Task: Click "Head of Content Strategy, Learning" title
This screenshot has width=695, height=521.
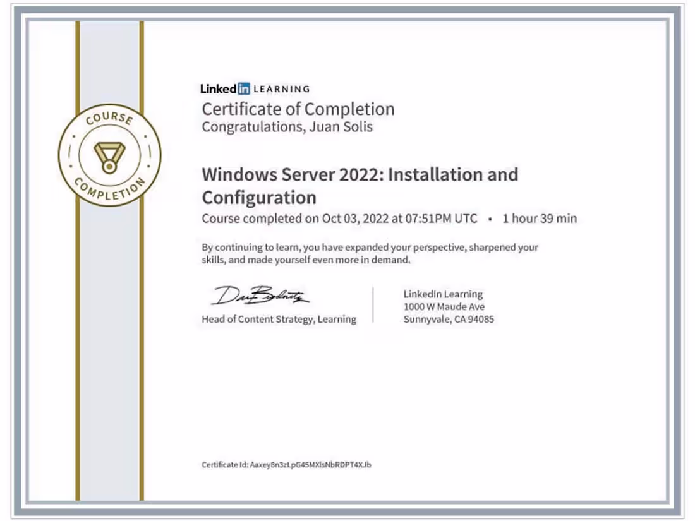Action: coord(279,320)
